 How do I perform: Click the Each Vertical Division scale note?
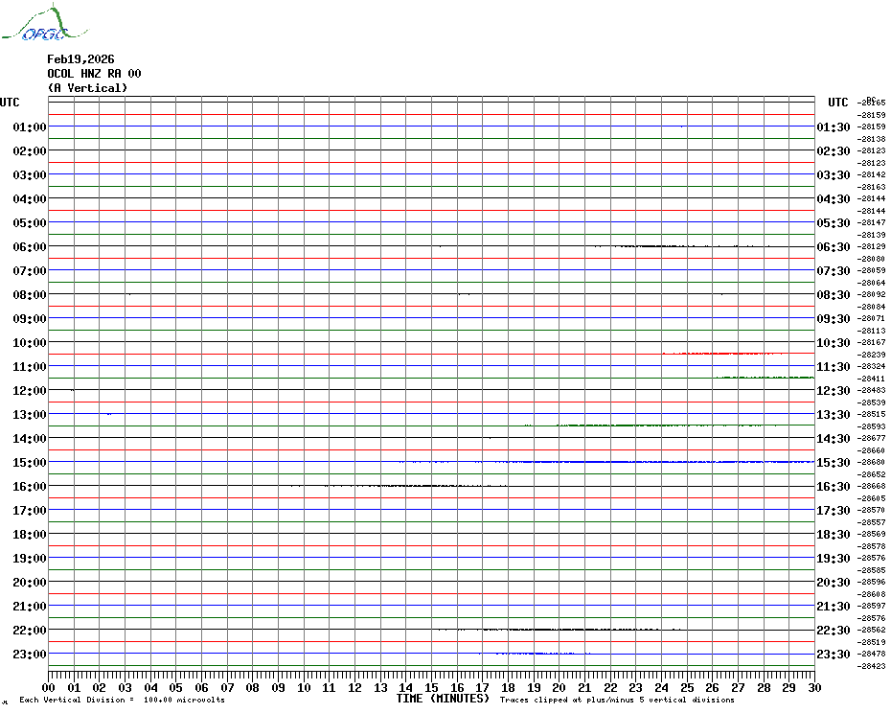point(122,700)
